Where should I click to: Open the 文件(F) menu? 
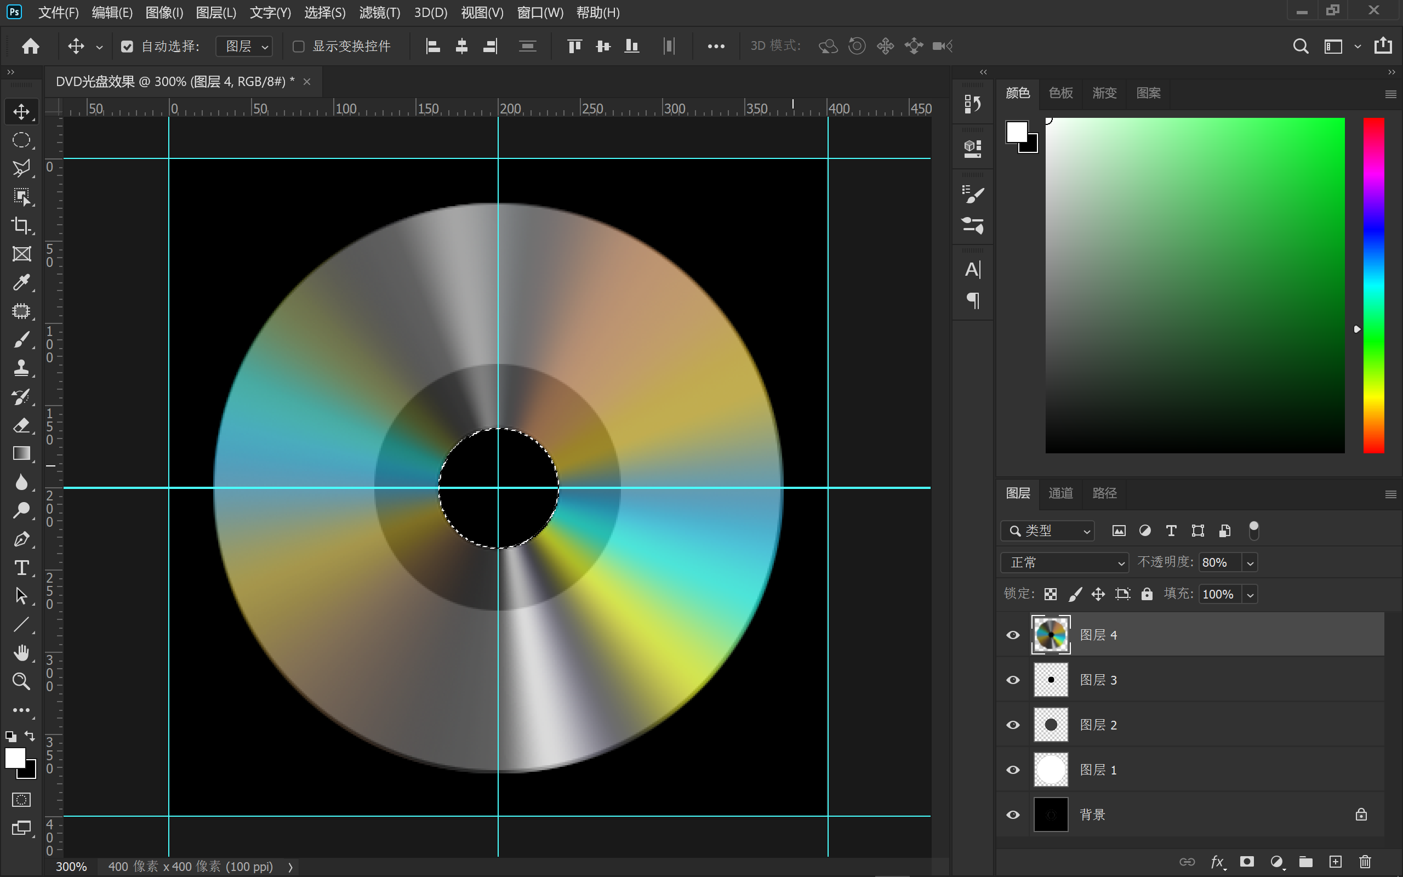58,13
